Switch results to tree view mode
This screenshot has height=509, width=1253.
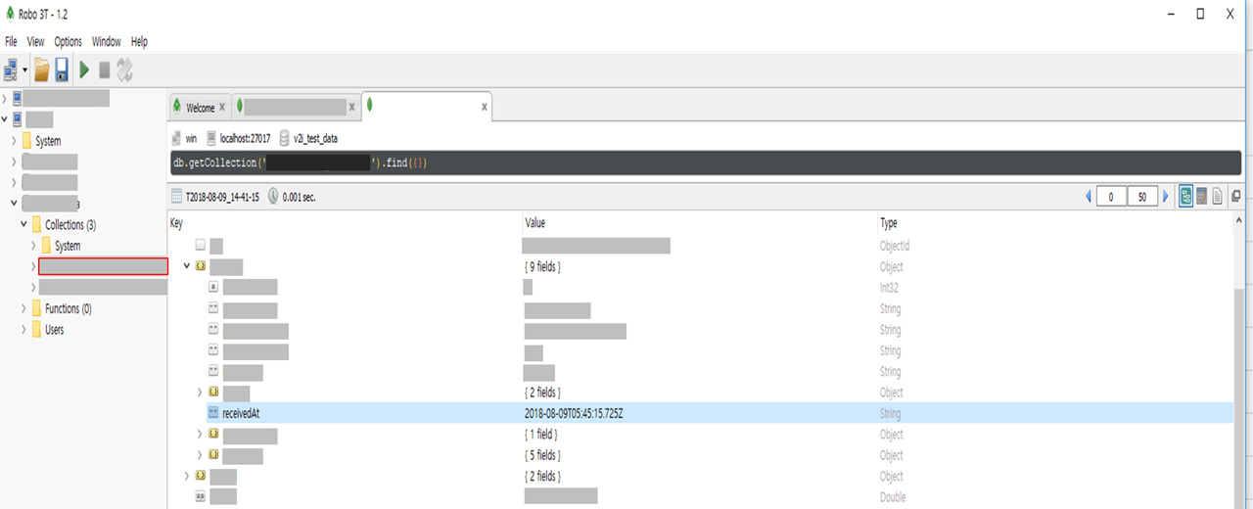[x=1185, y=197]
